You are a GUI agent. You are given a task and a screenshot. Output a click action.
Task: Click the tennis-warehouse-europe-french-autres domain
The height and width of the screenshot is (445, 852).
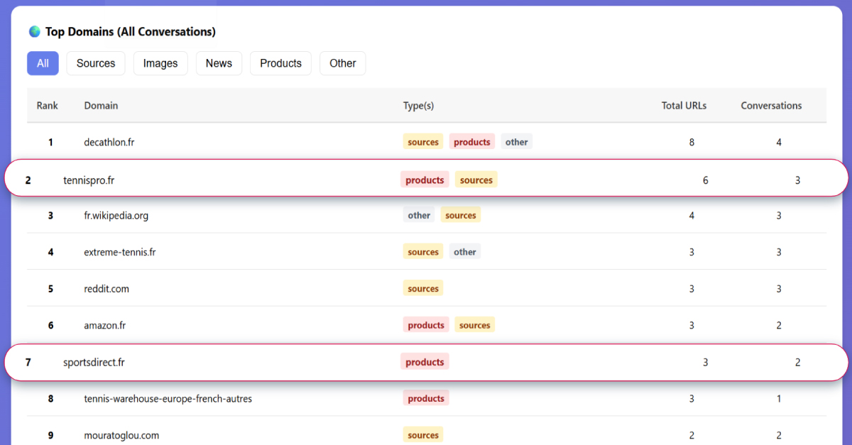[x=168, y=399]
